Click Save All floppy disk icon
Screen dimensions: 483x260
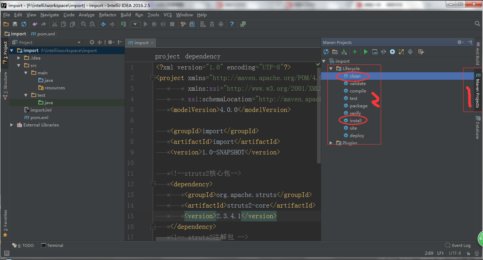pyautogui.click(x=15, y=24)
